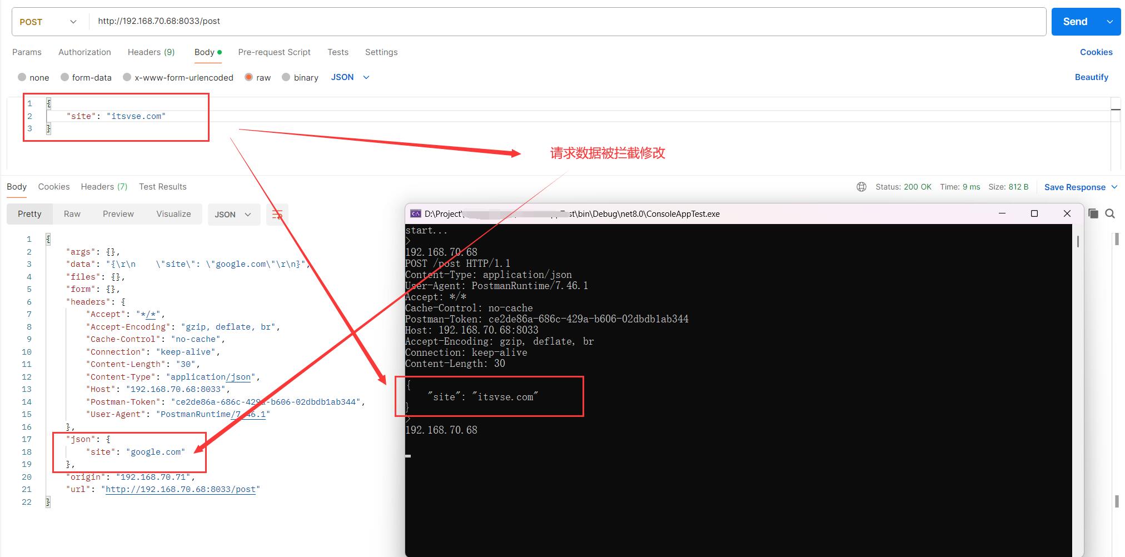Click the "data" line in response body
This screenshot has width=1125, height=557.
[x=188, y=264]
